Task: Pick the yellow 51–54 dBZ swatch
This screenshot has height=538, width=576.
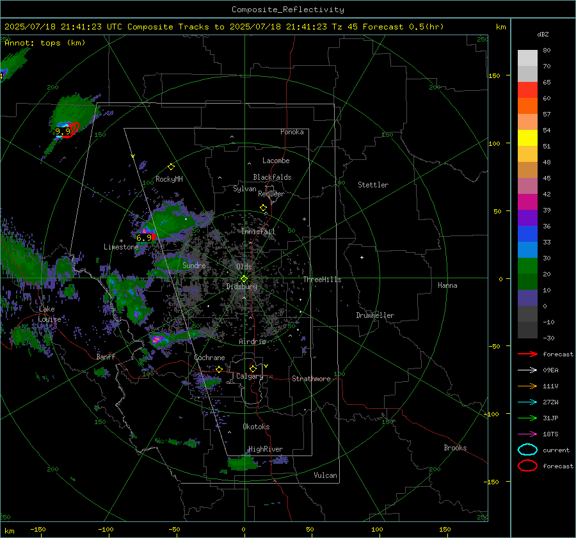Action: tap(527, 138)
